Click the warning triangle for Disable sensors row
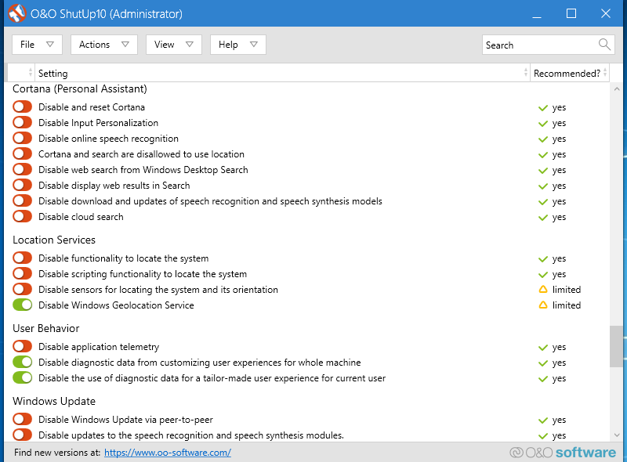 tap(542, 290)
